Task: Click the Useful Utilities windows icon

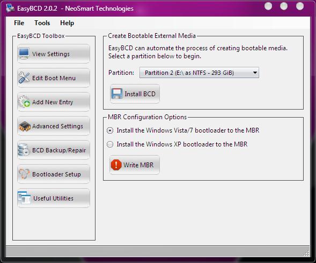Action: [x=24, y=198]
